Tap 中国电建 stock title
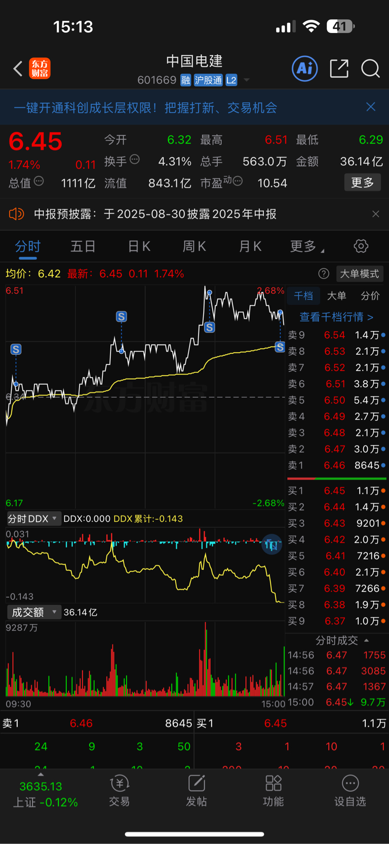This screenshot has width=389, height=844. (194, 61)
